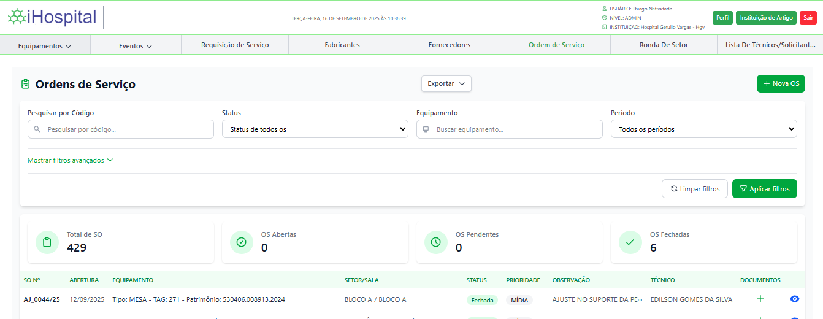Click the Nova OS button
Screen dimensions: 823x319
[780, 83]
